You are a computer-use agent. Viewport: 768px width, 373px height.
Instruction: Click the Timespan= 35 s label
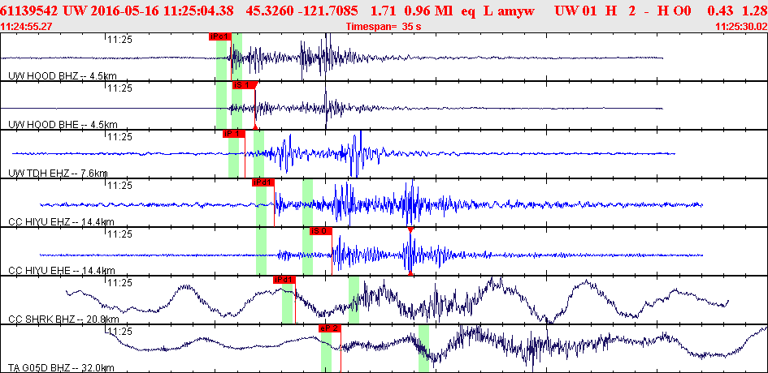coord(384,27)
